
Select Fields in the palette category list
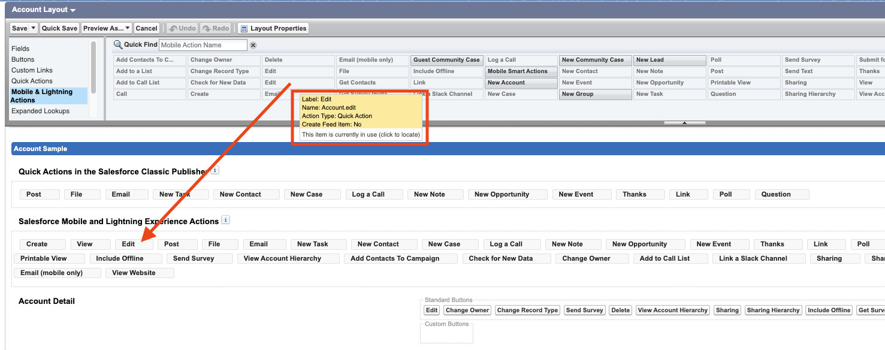(20, 49)
